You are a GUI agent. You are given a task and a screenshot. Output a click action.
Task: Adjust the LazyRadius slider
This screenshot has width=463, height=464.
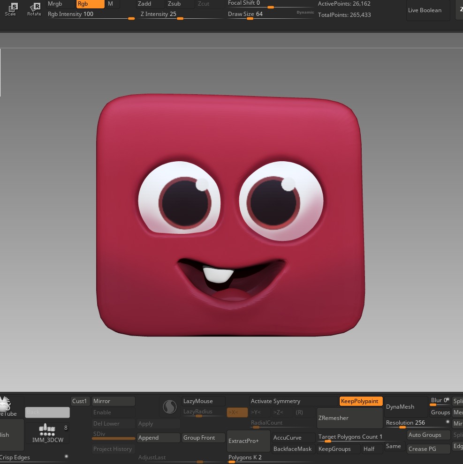tap(203, 412)
